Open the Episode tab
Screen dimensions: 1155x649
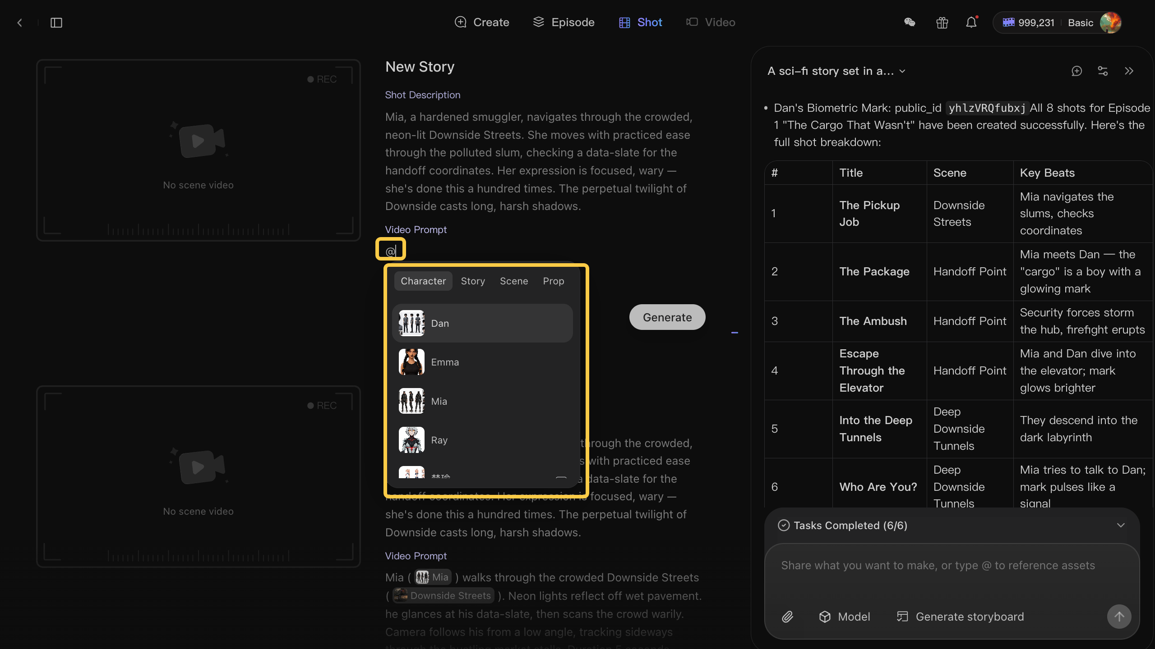tap(564, 22)
